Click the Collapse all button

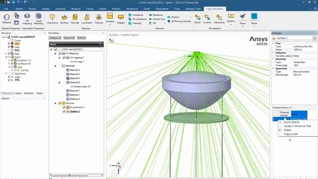pyautogui.click(x=55, y=38)
